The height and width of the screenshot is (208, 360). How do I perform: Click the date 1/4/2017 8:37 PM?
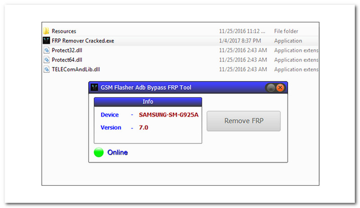click(x=240, y=41)
